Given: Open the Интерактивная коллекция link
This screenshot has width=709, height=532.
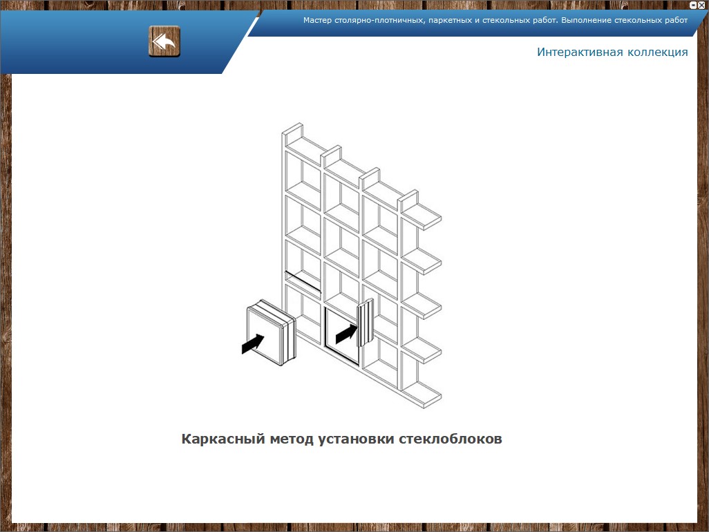Looking at the screenshot, I should 612,53.
